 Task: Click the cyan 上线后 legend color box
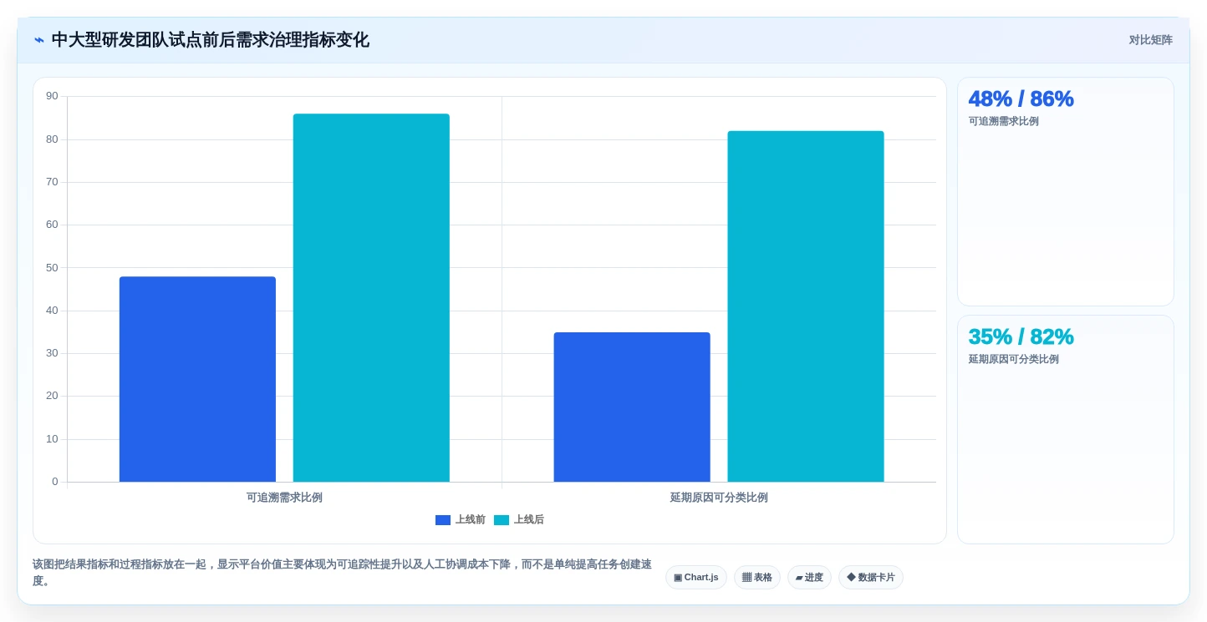tap(502, 520)
